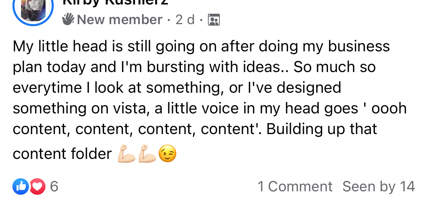Image resolution: width=428 pixels, height=202 pixels.
Task: Show who viewed via 'Seen by 14'
Action: click(378, 186)
